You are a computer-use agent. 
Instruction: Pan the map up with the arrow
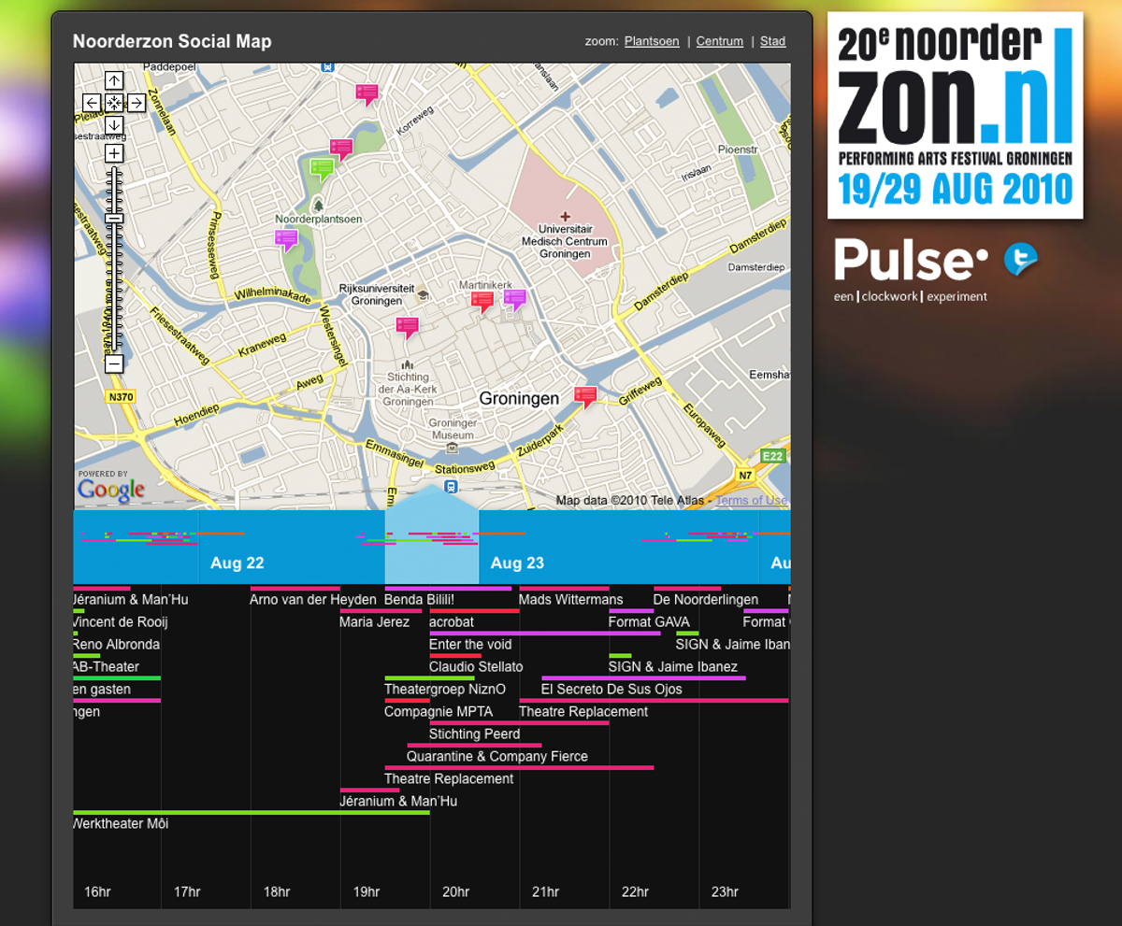113,80
